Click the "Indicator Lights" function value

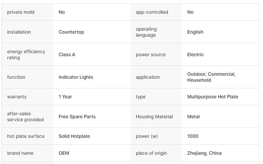pos(76,77)
